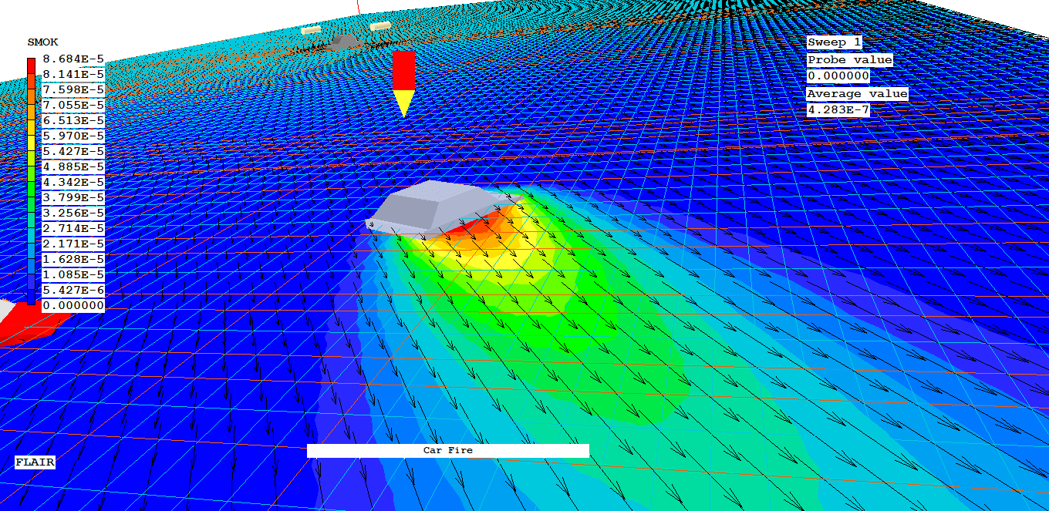Click the legend value 3.256E-5
Image resolution: width=1049 pixels, height=511 pixels.
tap(73, 213)
